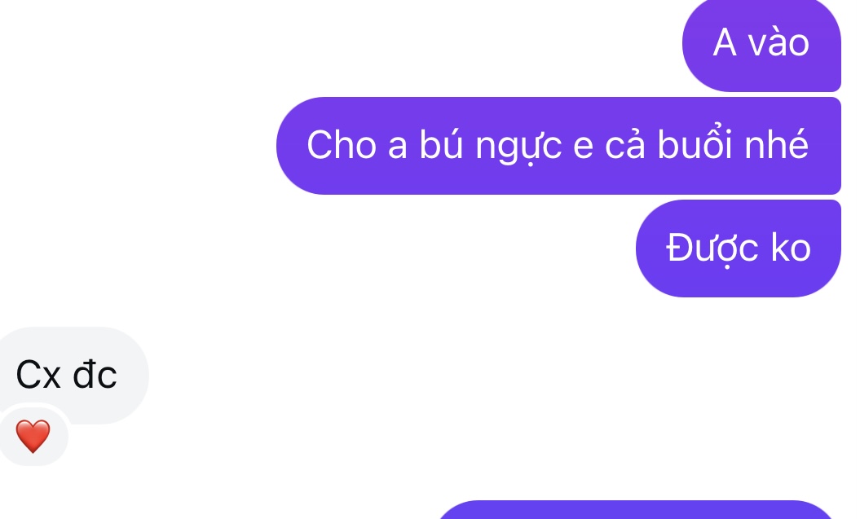
Task: Click the white reaction badge around the heart
Action: tap(33, 437)
